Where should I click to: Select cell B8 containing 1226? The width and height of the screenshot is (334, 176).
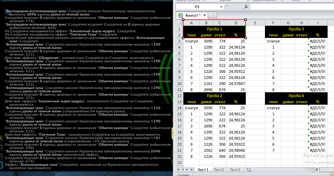pos(206,71)
